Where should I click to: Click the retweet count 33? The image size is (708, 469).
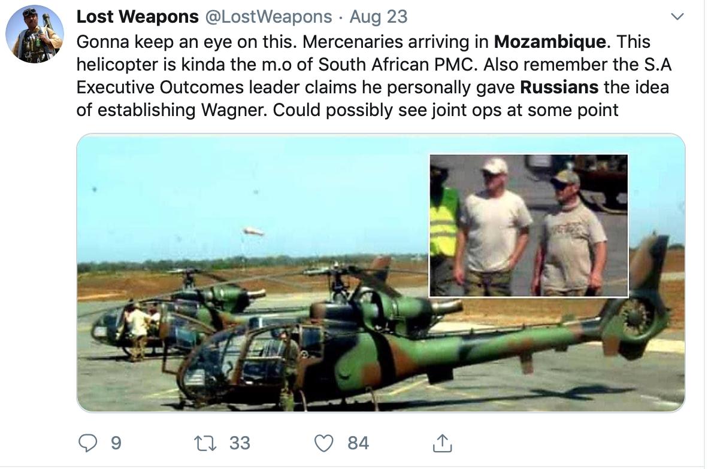[x=239, y=443]
